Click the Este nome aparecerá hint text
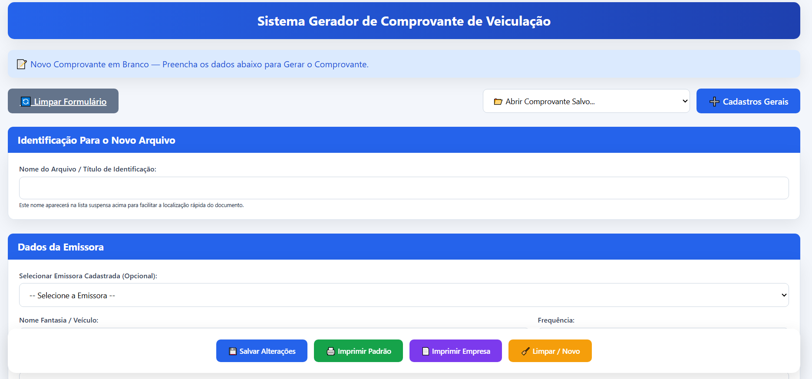The height and width of the screenshot is (379, 812). (132, 205)
